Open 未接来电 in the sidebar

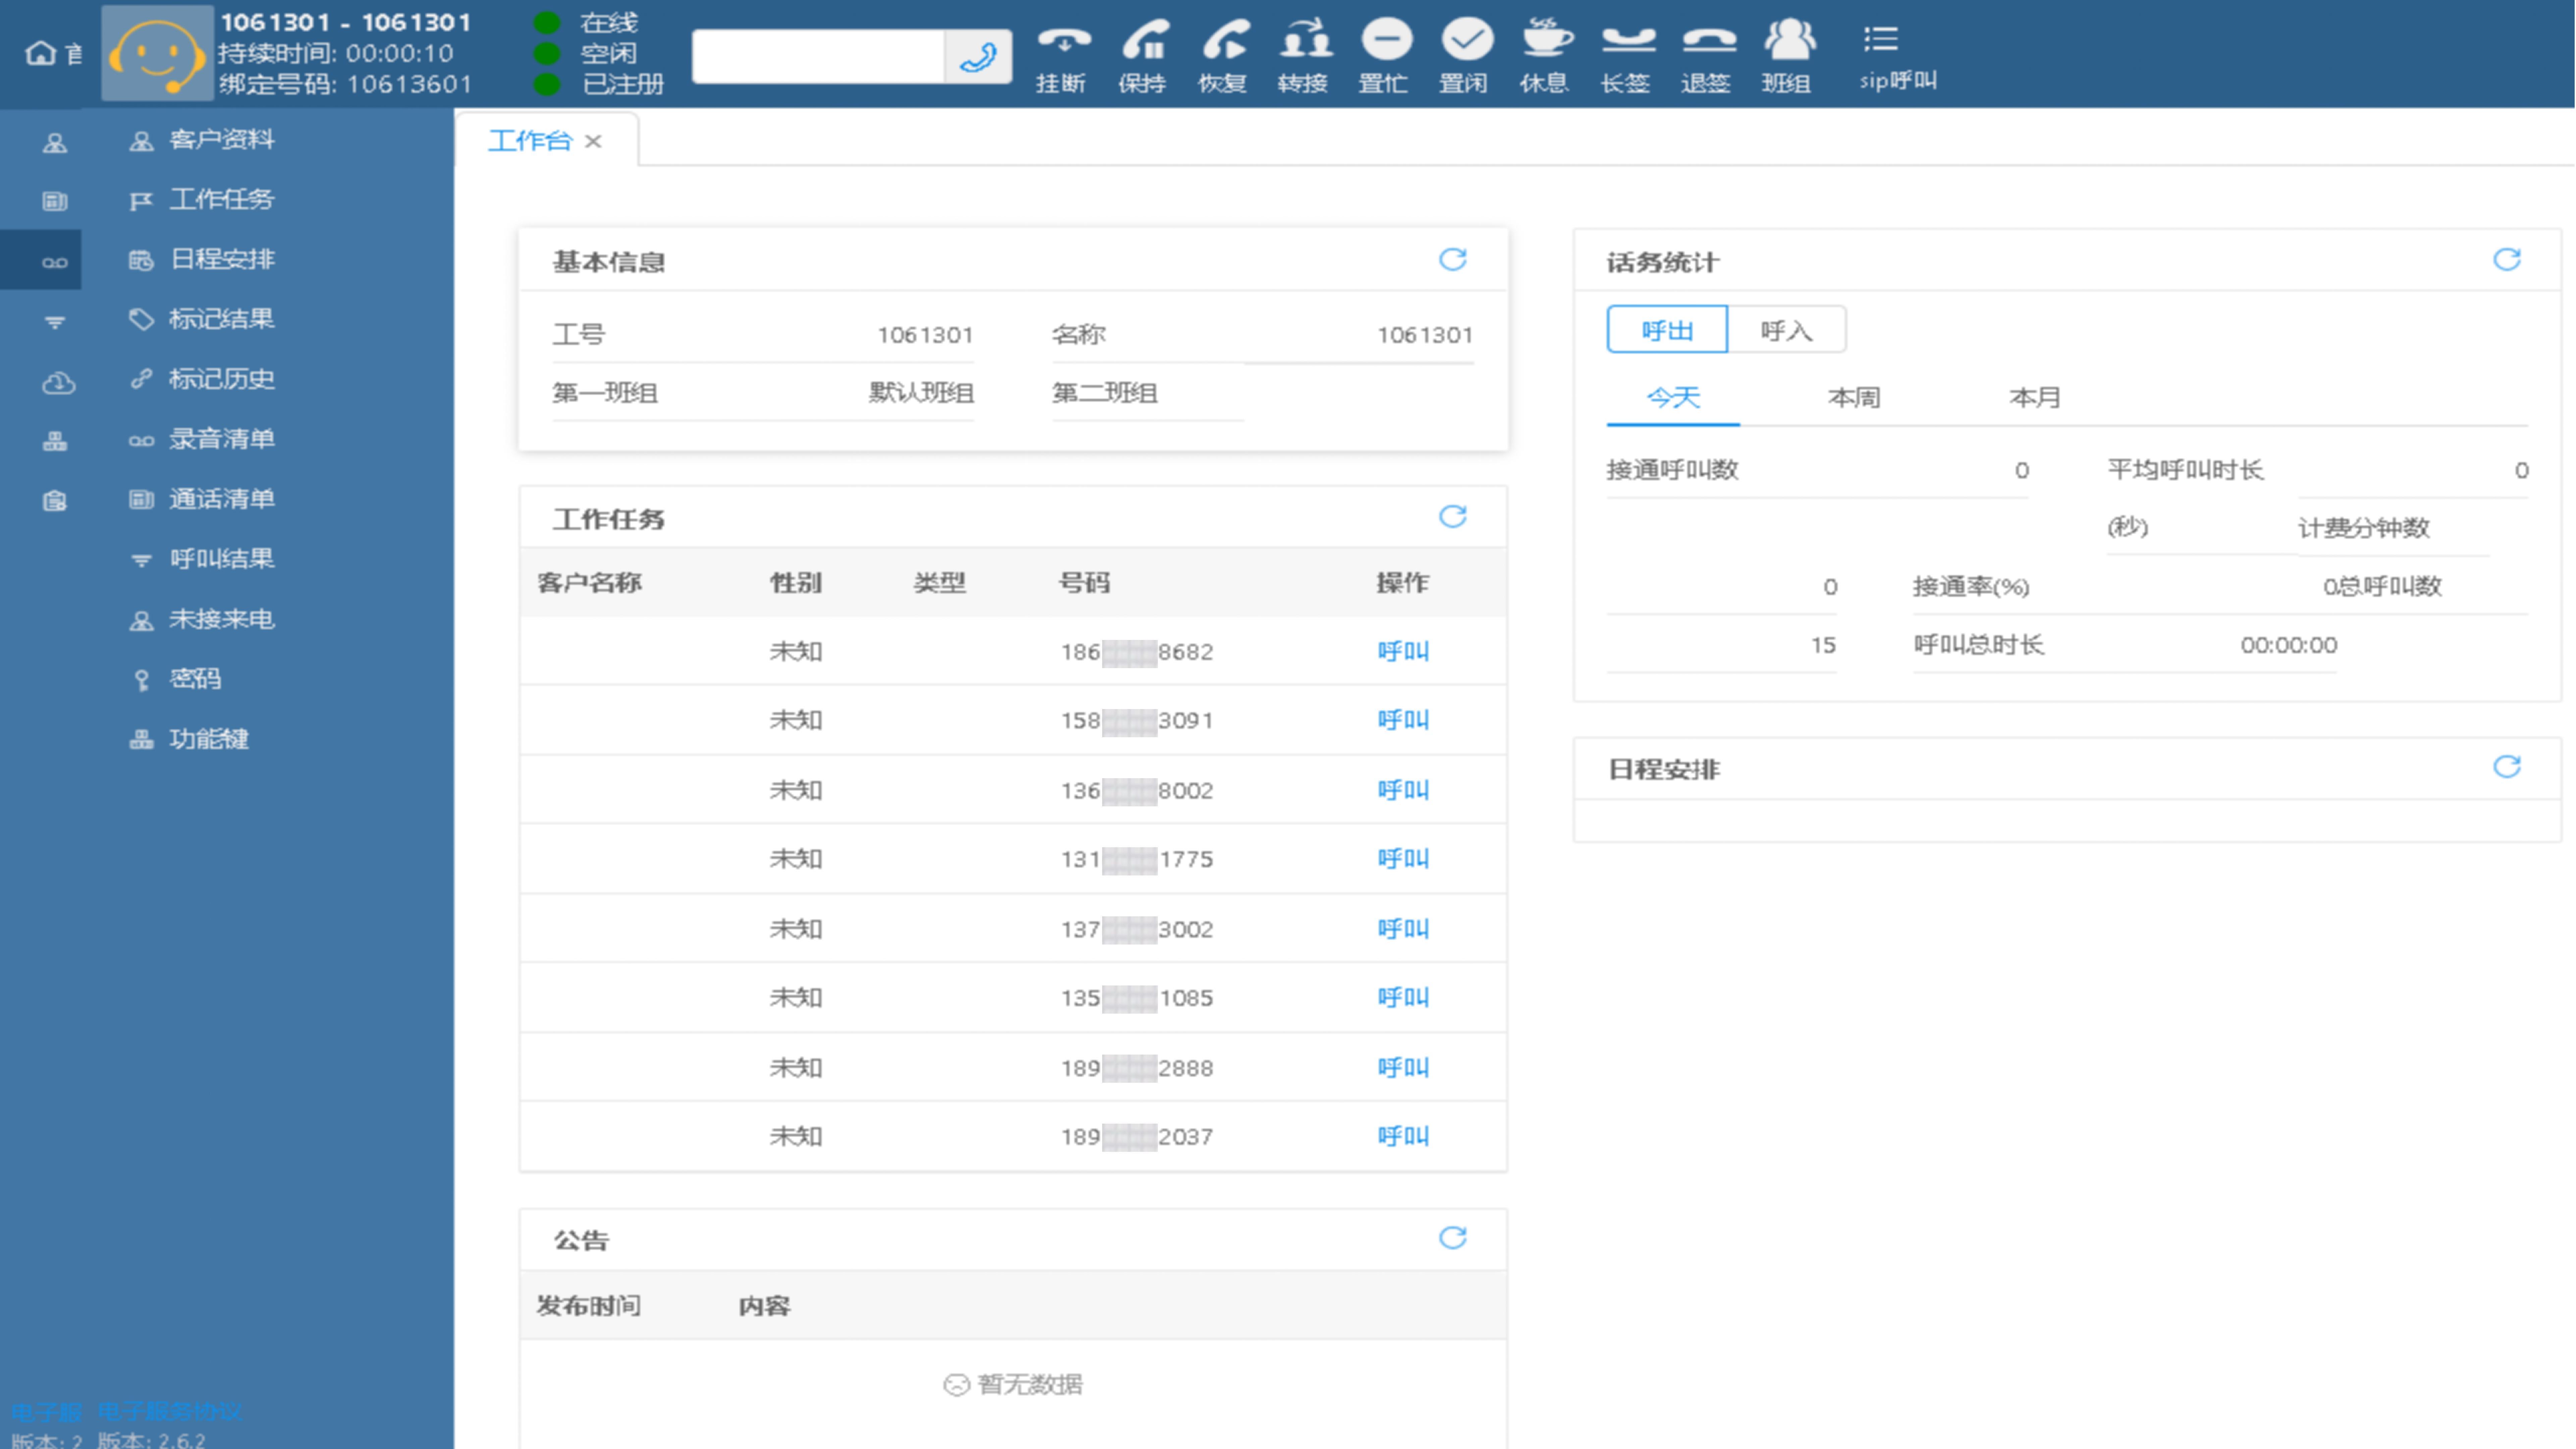pos(222,619)
